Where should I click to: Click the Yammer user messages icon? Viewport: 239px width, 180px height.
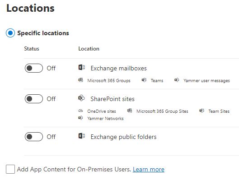point(177,80)
